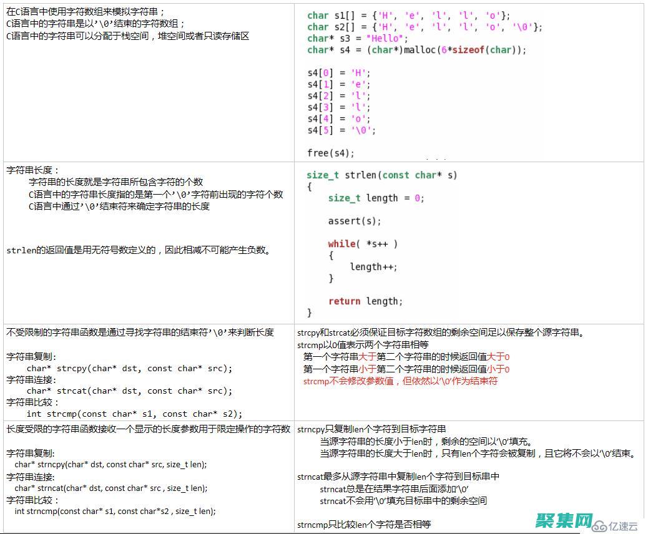Click the red strcmp不会修改参数值 note
648x534 pixels.
click(x=400, y=381)
